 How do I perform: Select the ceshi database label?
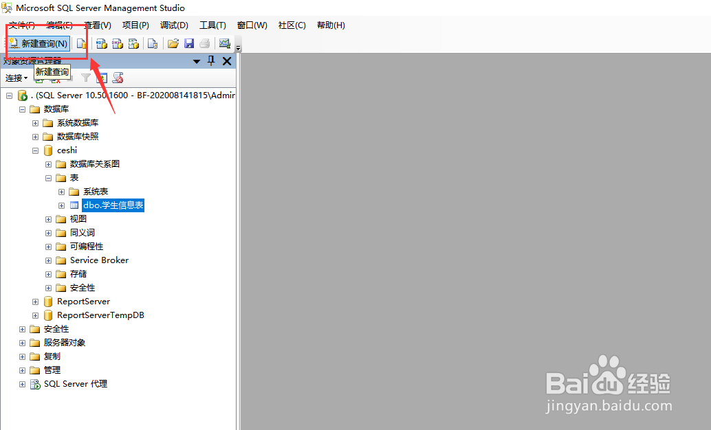(67, 150)
